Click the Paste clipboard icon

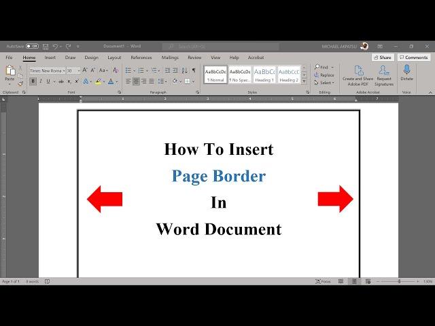[x=10, y=71]
